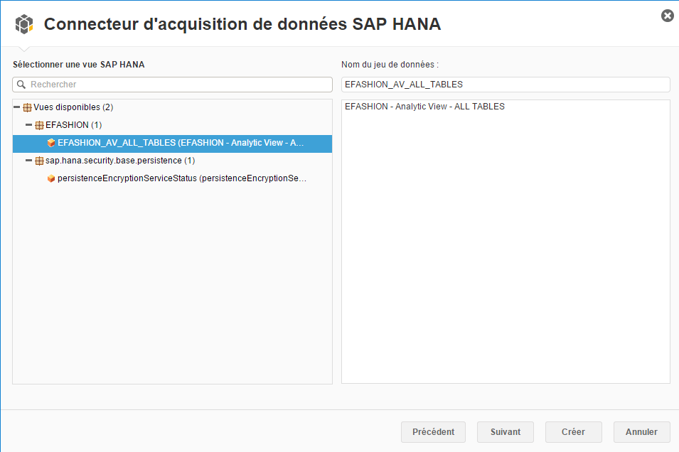
Task: Select the EFASHION_AV_ALL_TABLES view row
Action: tap(172, 144)
